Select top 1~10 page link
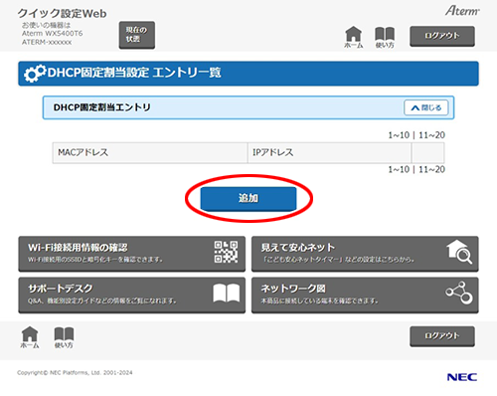Viewport: 497px width, 396px height. point(399,135)
